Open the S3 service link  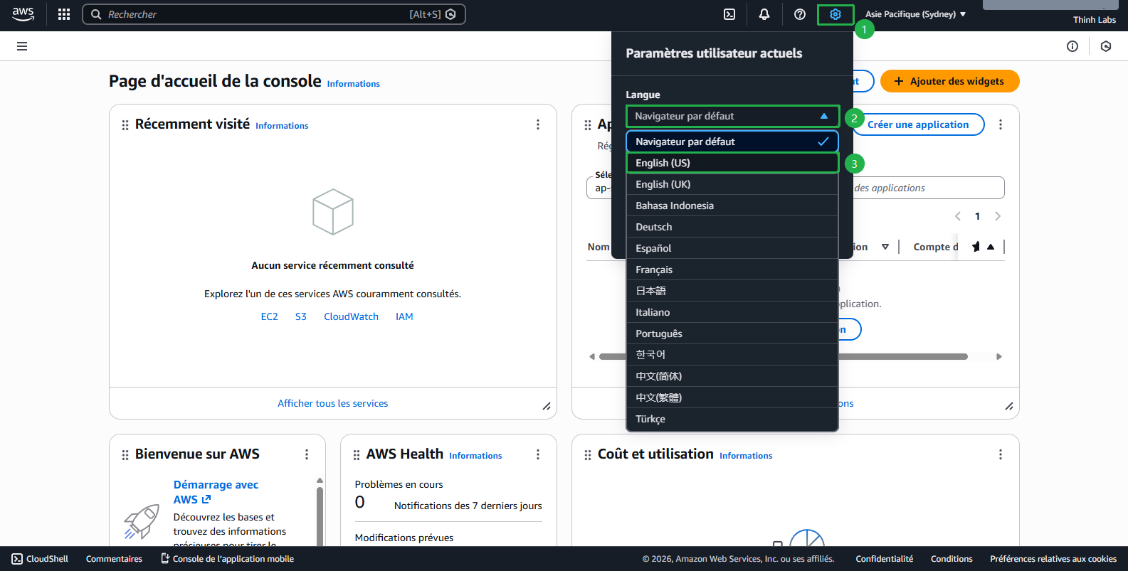(301, 316)
